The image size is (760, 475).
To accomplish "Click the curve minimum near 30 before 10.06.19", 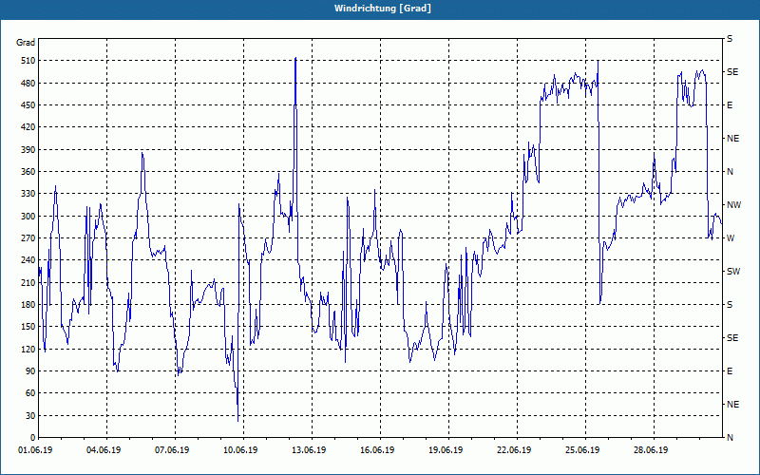I will click(x=238, y=420).
